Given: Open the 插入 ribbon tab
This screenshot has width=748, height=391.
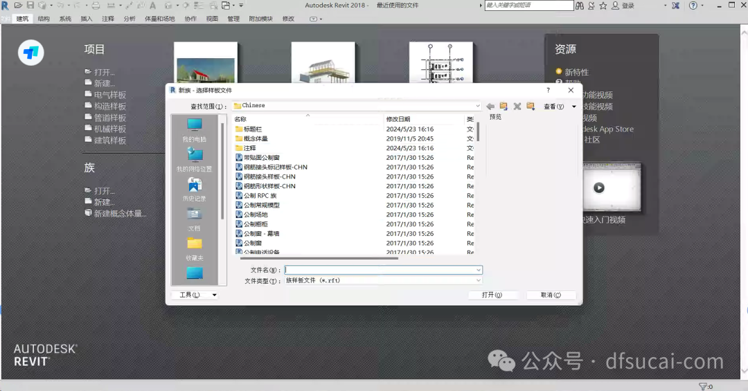Looking at the screenshot, I should (87, 19).
